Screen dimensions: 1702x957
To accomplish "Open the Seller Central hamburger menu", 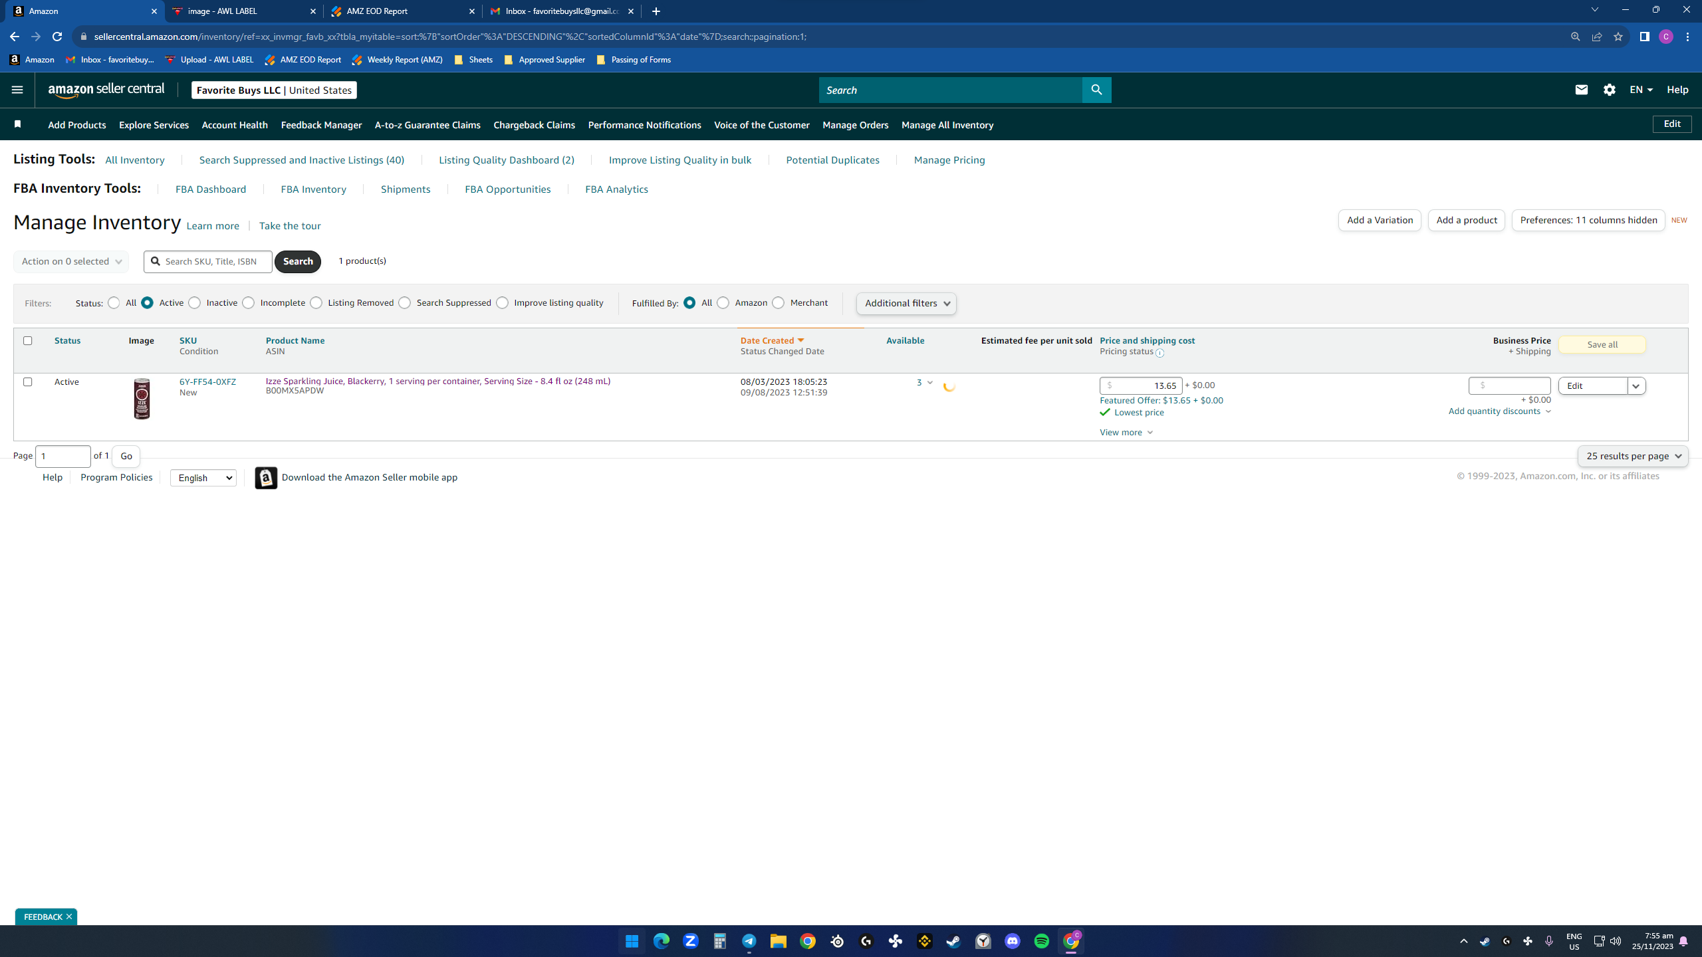I will 17,90.
